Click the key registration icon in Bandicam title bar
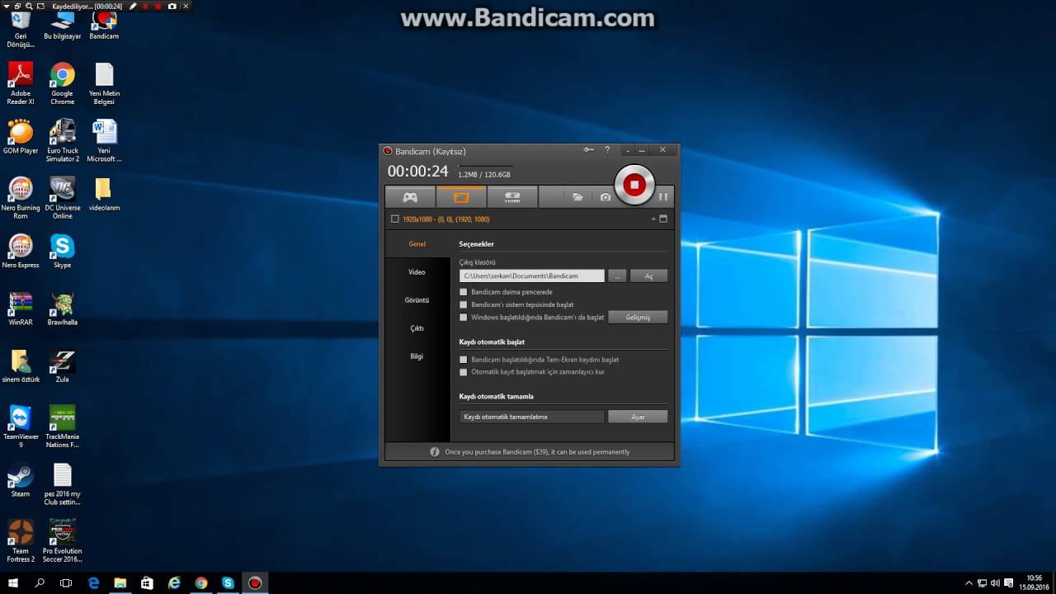 tap(589, 150)
